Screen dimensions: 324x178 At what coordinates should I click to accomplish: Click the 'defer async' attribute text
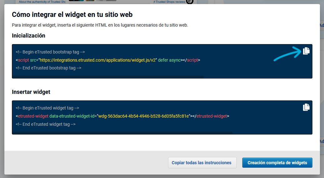(x=169, y=60)
